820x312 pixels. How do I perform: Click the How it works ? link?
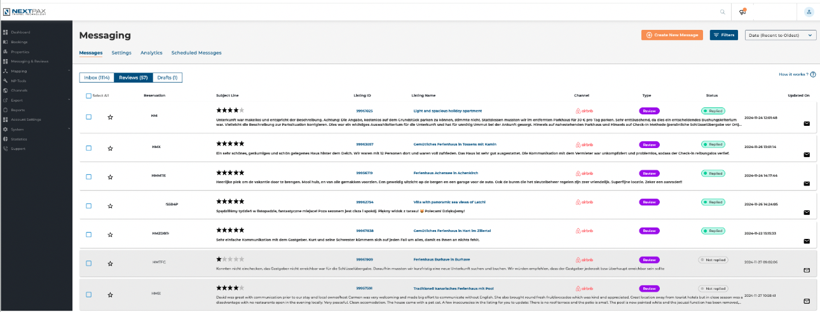click(x=794, y=74)
